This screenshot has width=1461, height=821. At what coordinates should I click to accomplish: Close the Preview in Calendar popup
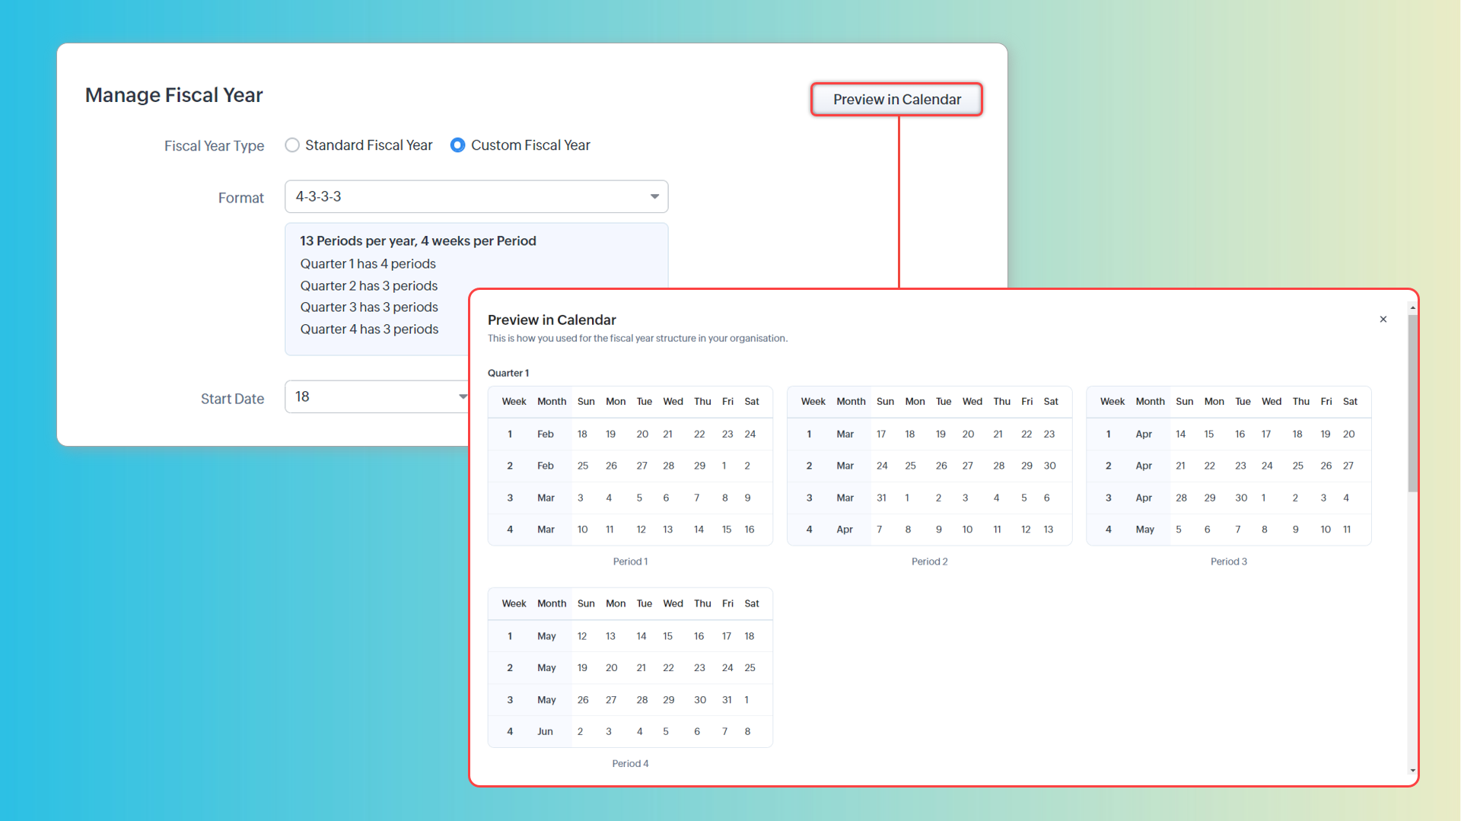click(x=1383, y=320)
